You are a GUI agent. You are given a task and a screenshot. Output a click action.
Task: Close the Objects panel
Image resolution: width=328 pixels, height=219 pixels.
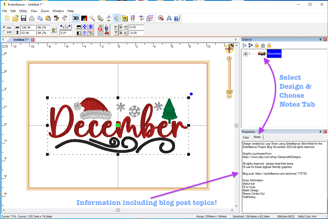tap(325, 39)
